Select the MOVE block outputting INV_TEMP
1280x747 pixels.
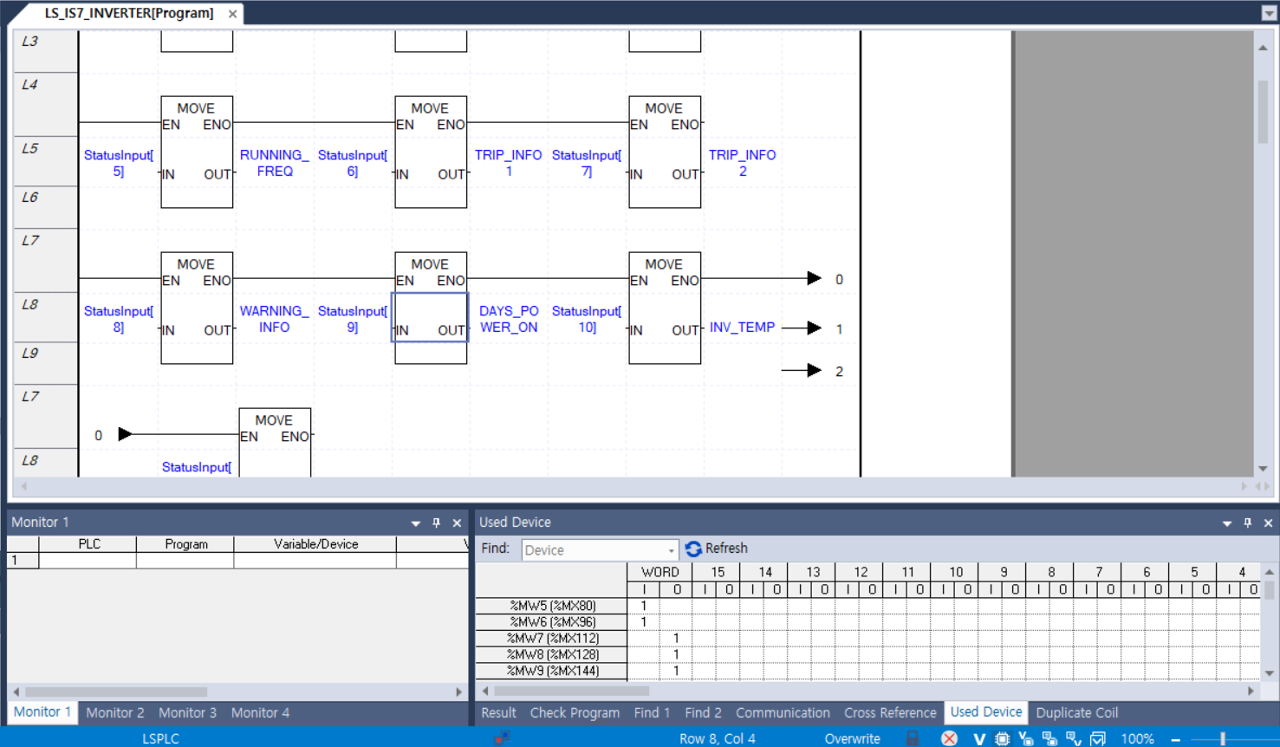coord(665,308)
